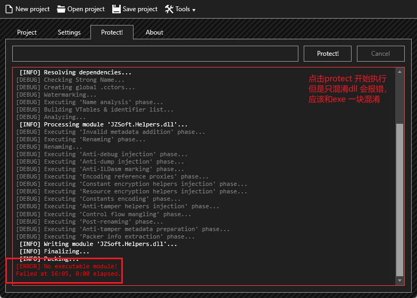Select the Protect! tab
Viewport: 417px width, 298px height.
(112, 32)
